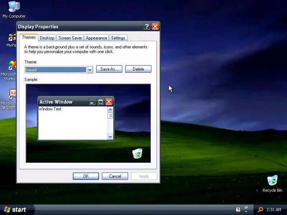Image resolution: width=287 pixels, height=215 pixels.
Task: Confirm with the OK button
Action: (86, 176)
